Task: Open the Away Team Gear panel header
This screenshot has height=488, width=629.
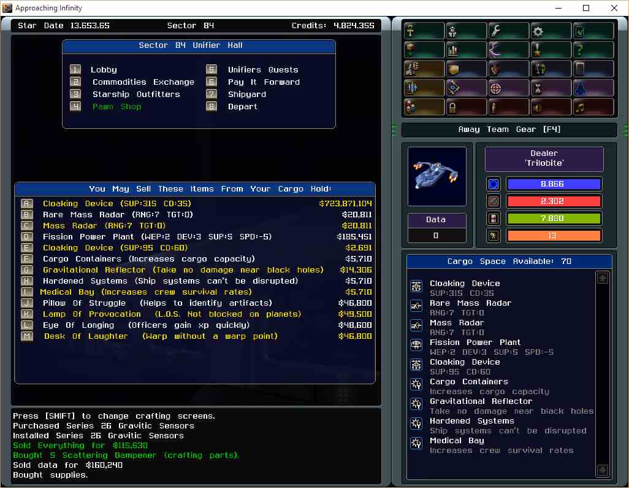Action: [x=509, y=130]
